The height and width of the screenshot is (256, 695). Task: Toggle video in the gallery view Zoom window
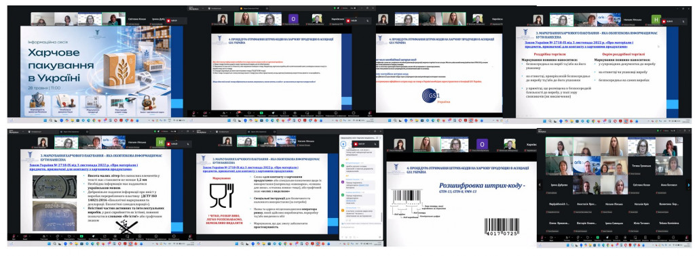(x=551, y=238)
